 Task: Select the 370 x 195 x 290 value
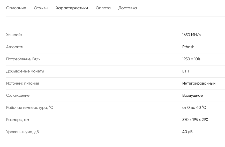pyautogui.click(x=195, y=120)
